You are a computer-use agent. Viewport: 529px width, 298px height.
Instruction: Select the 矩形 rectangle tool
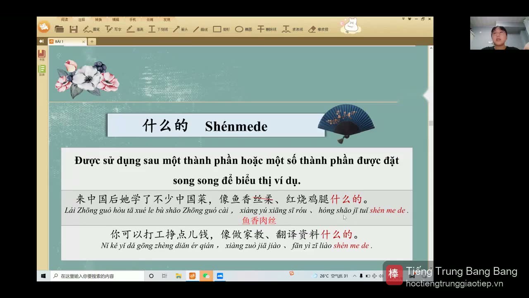(x=222, y=29)
